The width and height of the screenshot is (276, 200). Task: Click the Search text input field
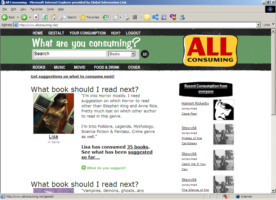(x=70, y=54)
